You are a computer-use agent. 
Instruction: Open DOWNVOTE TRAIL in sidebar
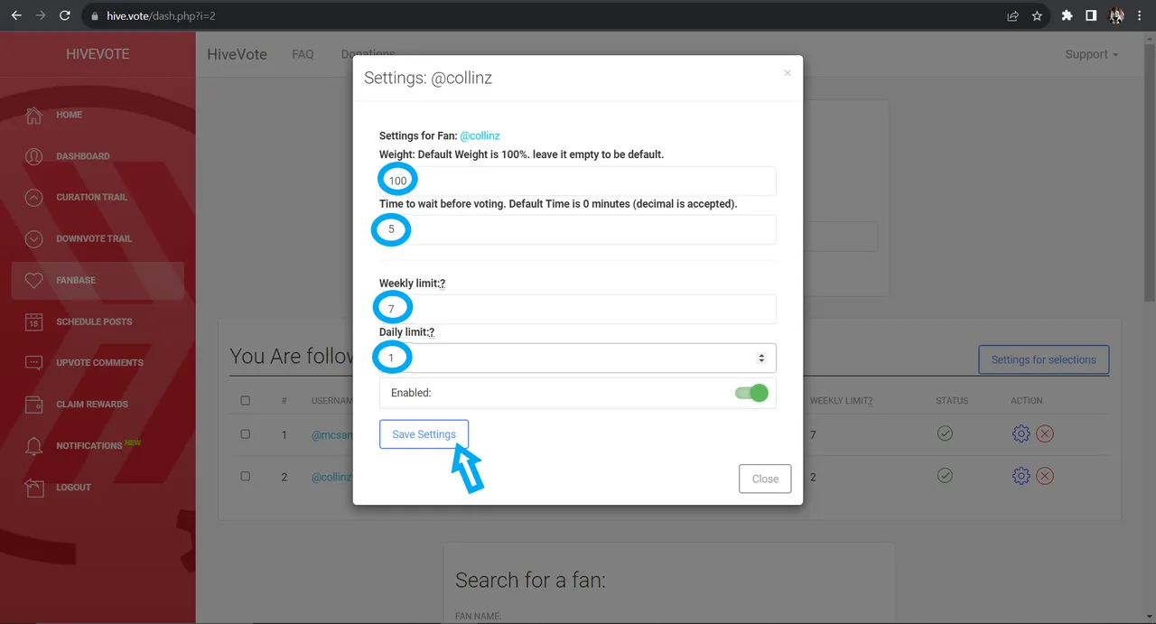(x=94, y=238)
